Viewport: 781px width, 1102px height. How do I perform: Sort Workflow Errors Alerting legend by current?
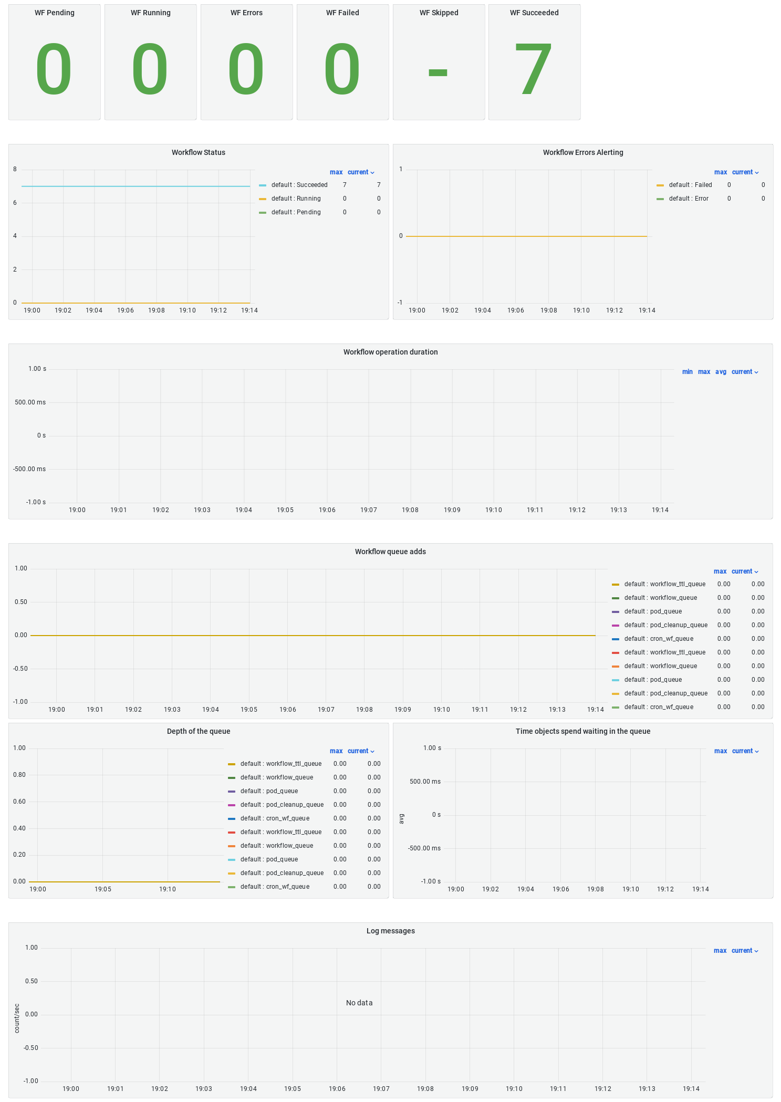click(745, 172)
